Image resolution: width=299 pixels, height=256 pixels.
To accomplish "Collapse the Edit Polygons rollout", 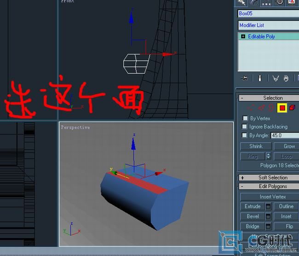I will tap(269, 186).
